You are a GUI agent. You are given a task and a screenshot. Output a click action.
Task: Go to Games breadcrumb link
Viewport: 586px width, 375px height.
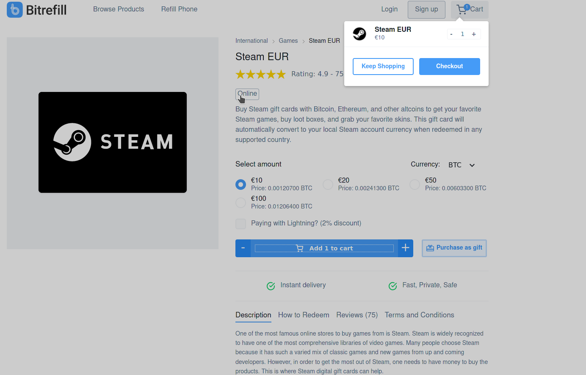click(288, 41)
